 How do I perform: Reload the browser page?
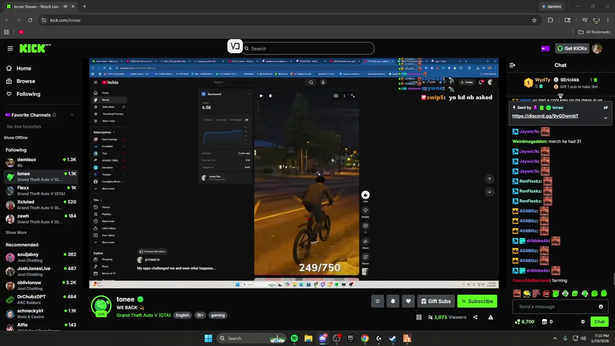[30, 20]
